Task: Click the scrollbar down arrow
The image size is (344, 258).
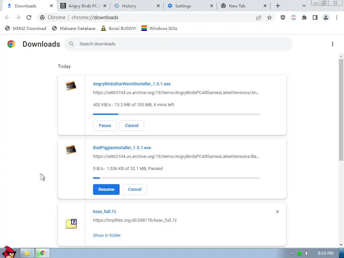Action: pos(341,245)
